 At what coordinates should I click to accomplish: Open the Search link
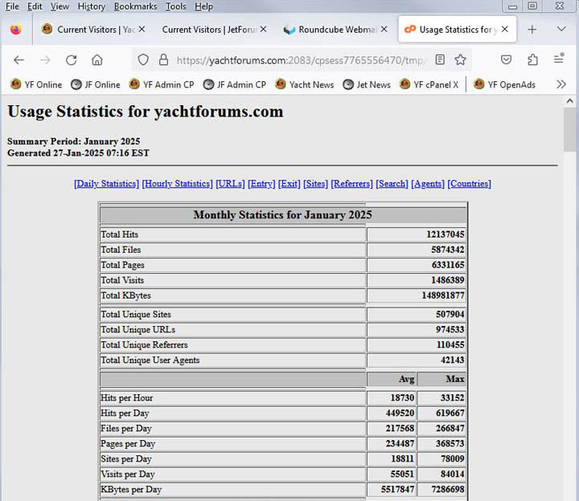[x=392, y=184]
